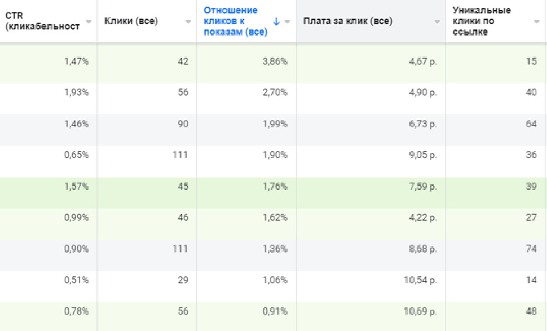Click the cell showing 90 clicks
The image size is (547, 331).
[147, 124]
